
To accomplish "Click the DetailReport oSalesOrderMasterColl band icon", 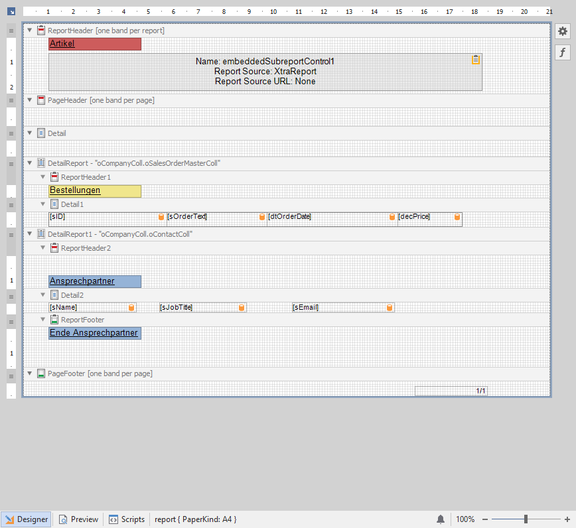I will 41,163.
